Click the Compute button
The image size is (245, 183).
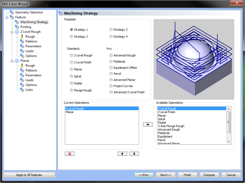(x=209, y=175)
